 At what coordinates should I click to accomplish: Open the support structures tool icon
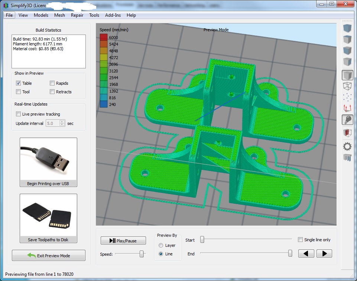pyautogui.click(x=347, y=157)
